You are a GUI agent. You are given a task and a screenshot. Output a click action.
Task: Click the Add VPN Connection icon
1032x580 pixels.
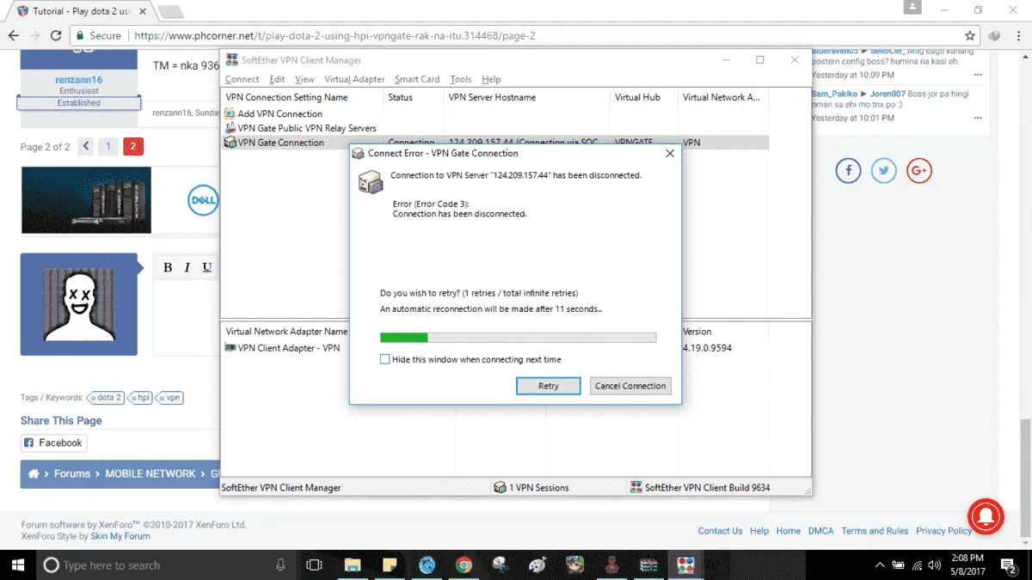tap(230, 113)
